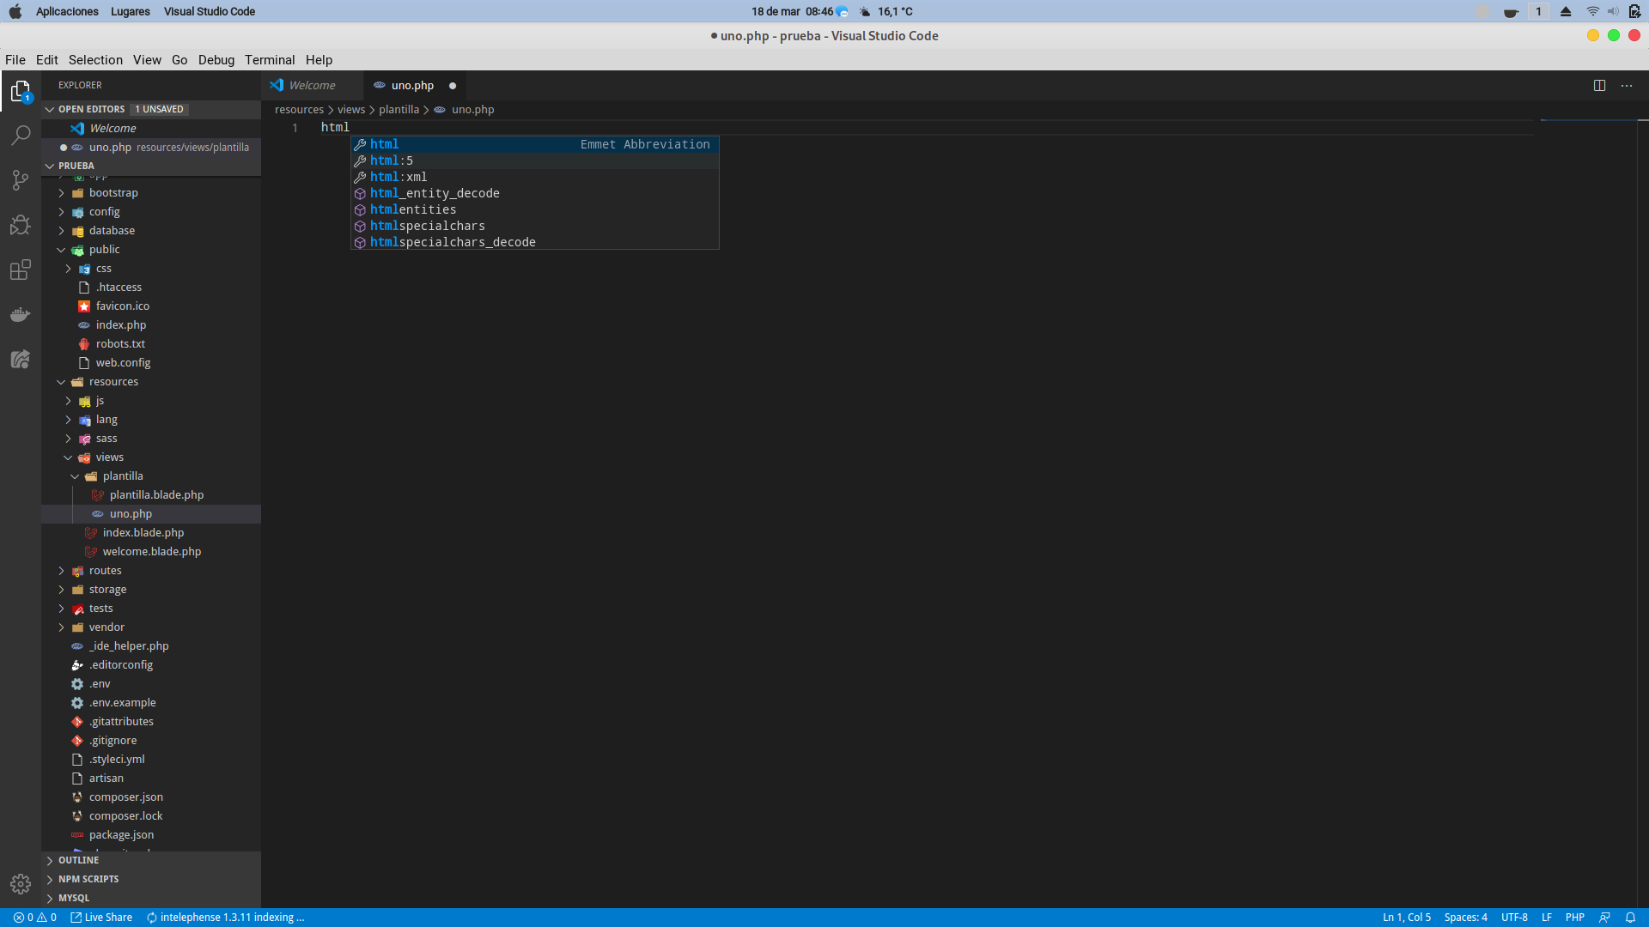
Task: Change encoding UTF-8 in status bar
Action: (x=1514, y=918)
